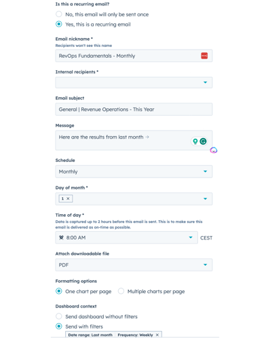Select Yes, this is a recurring email
270x338 pixels.
point(59,24)
